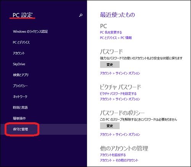This screenshot has width=191, height=167.
Task: Click ピクチャ パスワードを設定する link
Action: pos(118,94)
